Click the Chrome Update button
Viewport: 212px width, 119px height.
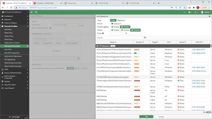click(x=205, y=8)
